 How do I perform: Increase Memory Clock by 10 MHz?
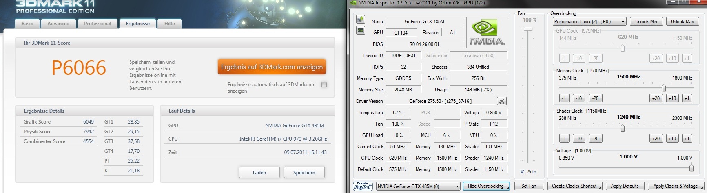pos(672,98)
